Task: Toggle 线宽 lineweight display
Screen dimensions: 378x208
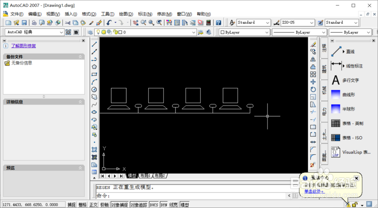Action: point(174,205)
